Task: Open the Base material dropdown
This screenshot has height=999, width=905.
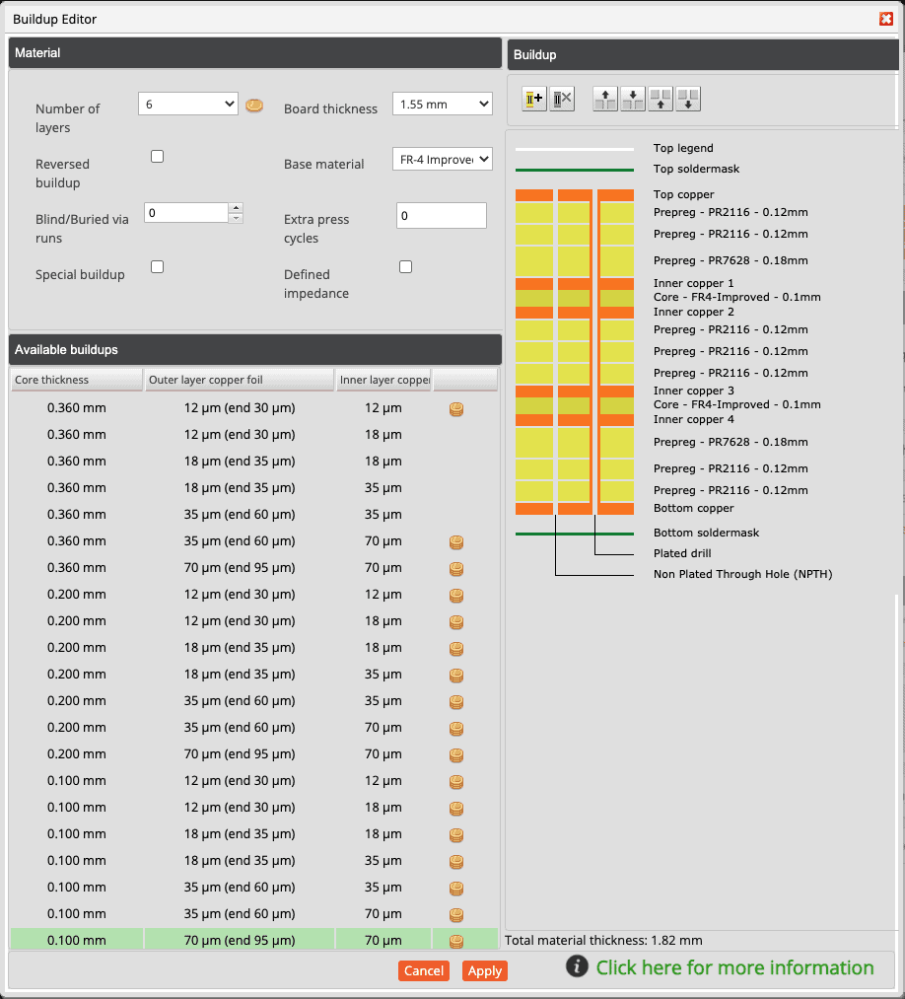Action: 443,160
